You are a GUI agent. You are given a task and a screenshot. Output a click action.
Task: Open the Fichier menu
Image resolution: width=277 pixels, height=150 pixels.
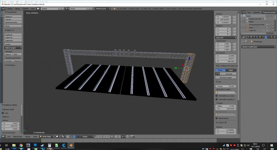coord(9,8)
